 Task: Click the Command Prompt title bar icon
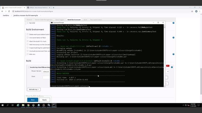[x=52, y=23]
